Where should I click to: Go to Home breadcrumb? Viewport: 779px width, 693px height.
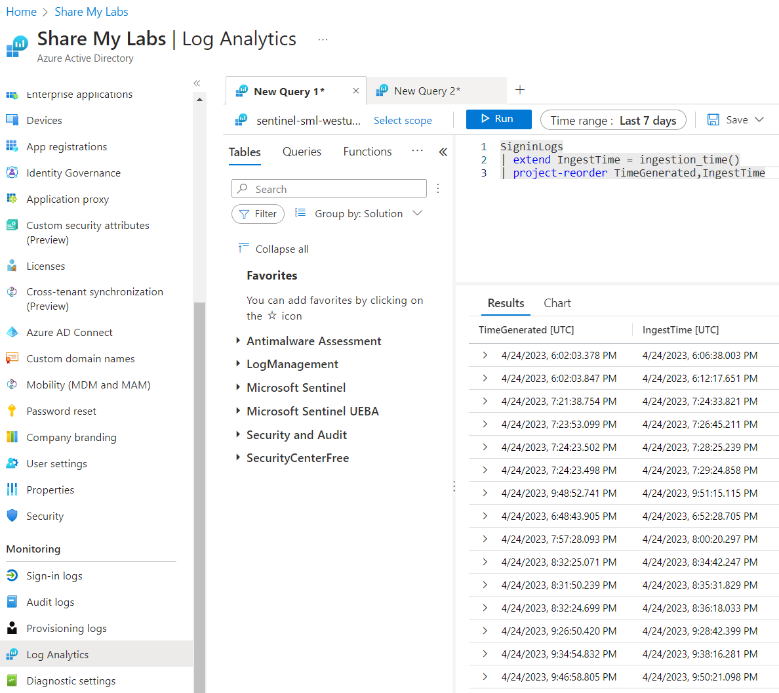[22, 12]
